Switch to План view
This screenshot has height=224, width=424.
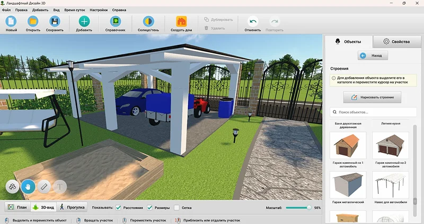[x=17, y=207]
